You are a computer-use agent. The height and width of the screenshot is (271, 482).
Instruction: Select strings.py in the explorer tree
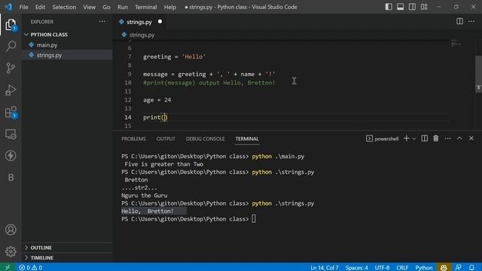pyautogui.click(x=49, y=55)
